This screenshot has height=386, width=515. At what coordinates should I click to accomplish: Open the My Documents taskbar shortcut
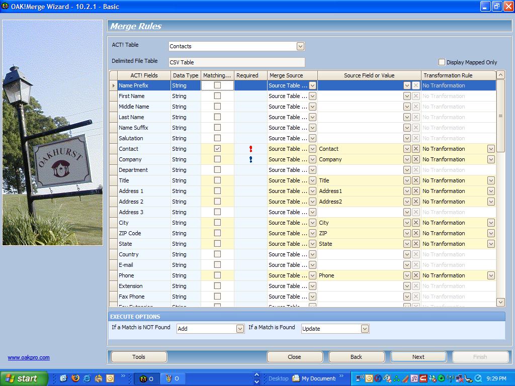point(314,378)
